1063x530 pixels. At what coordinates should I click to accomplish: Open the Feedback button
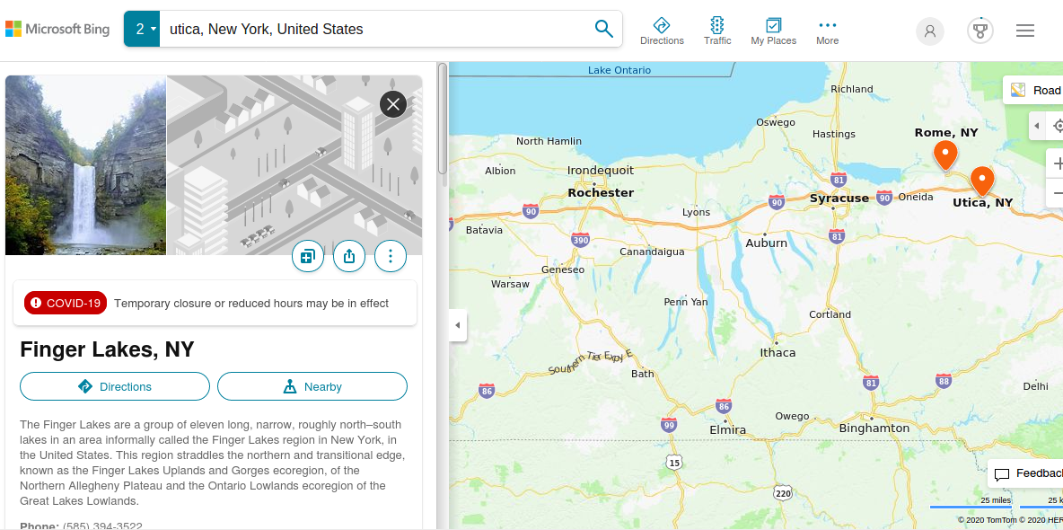(1025, 473)
